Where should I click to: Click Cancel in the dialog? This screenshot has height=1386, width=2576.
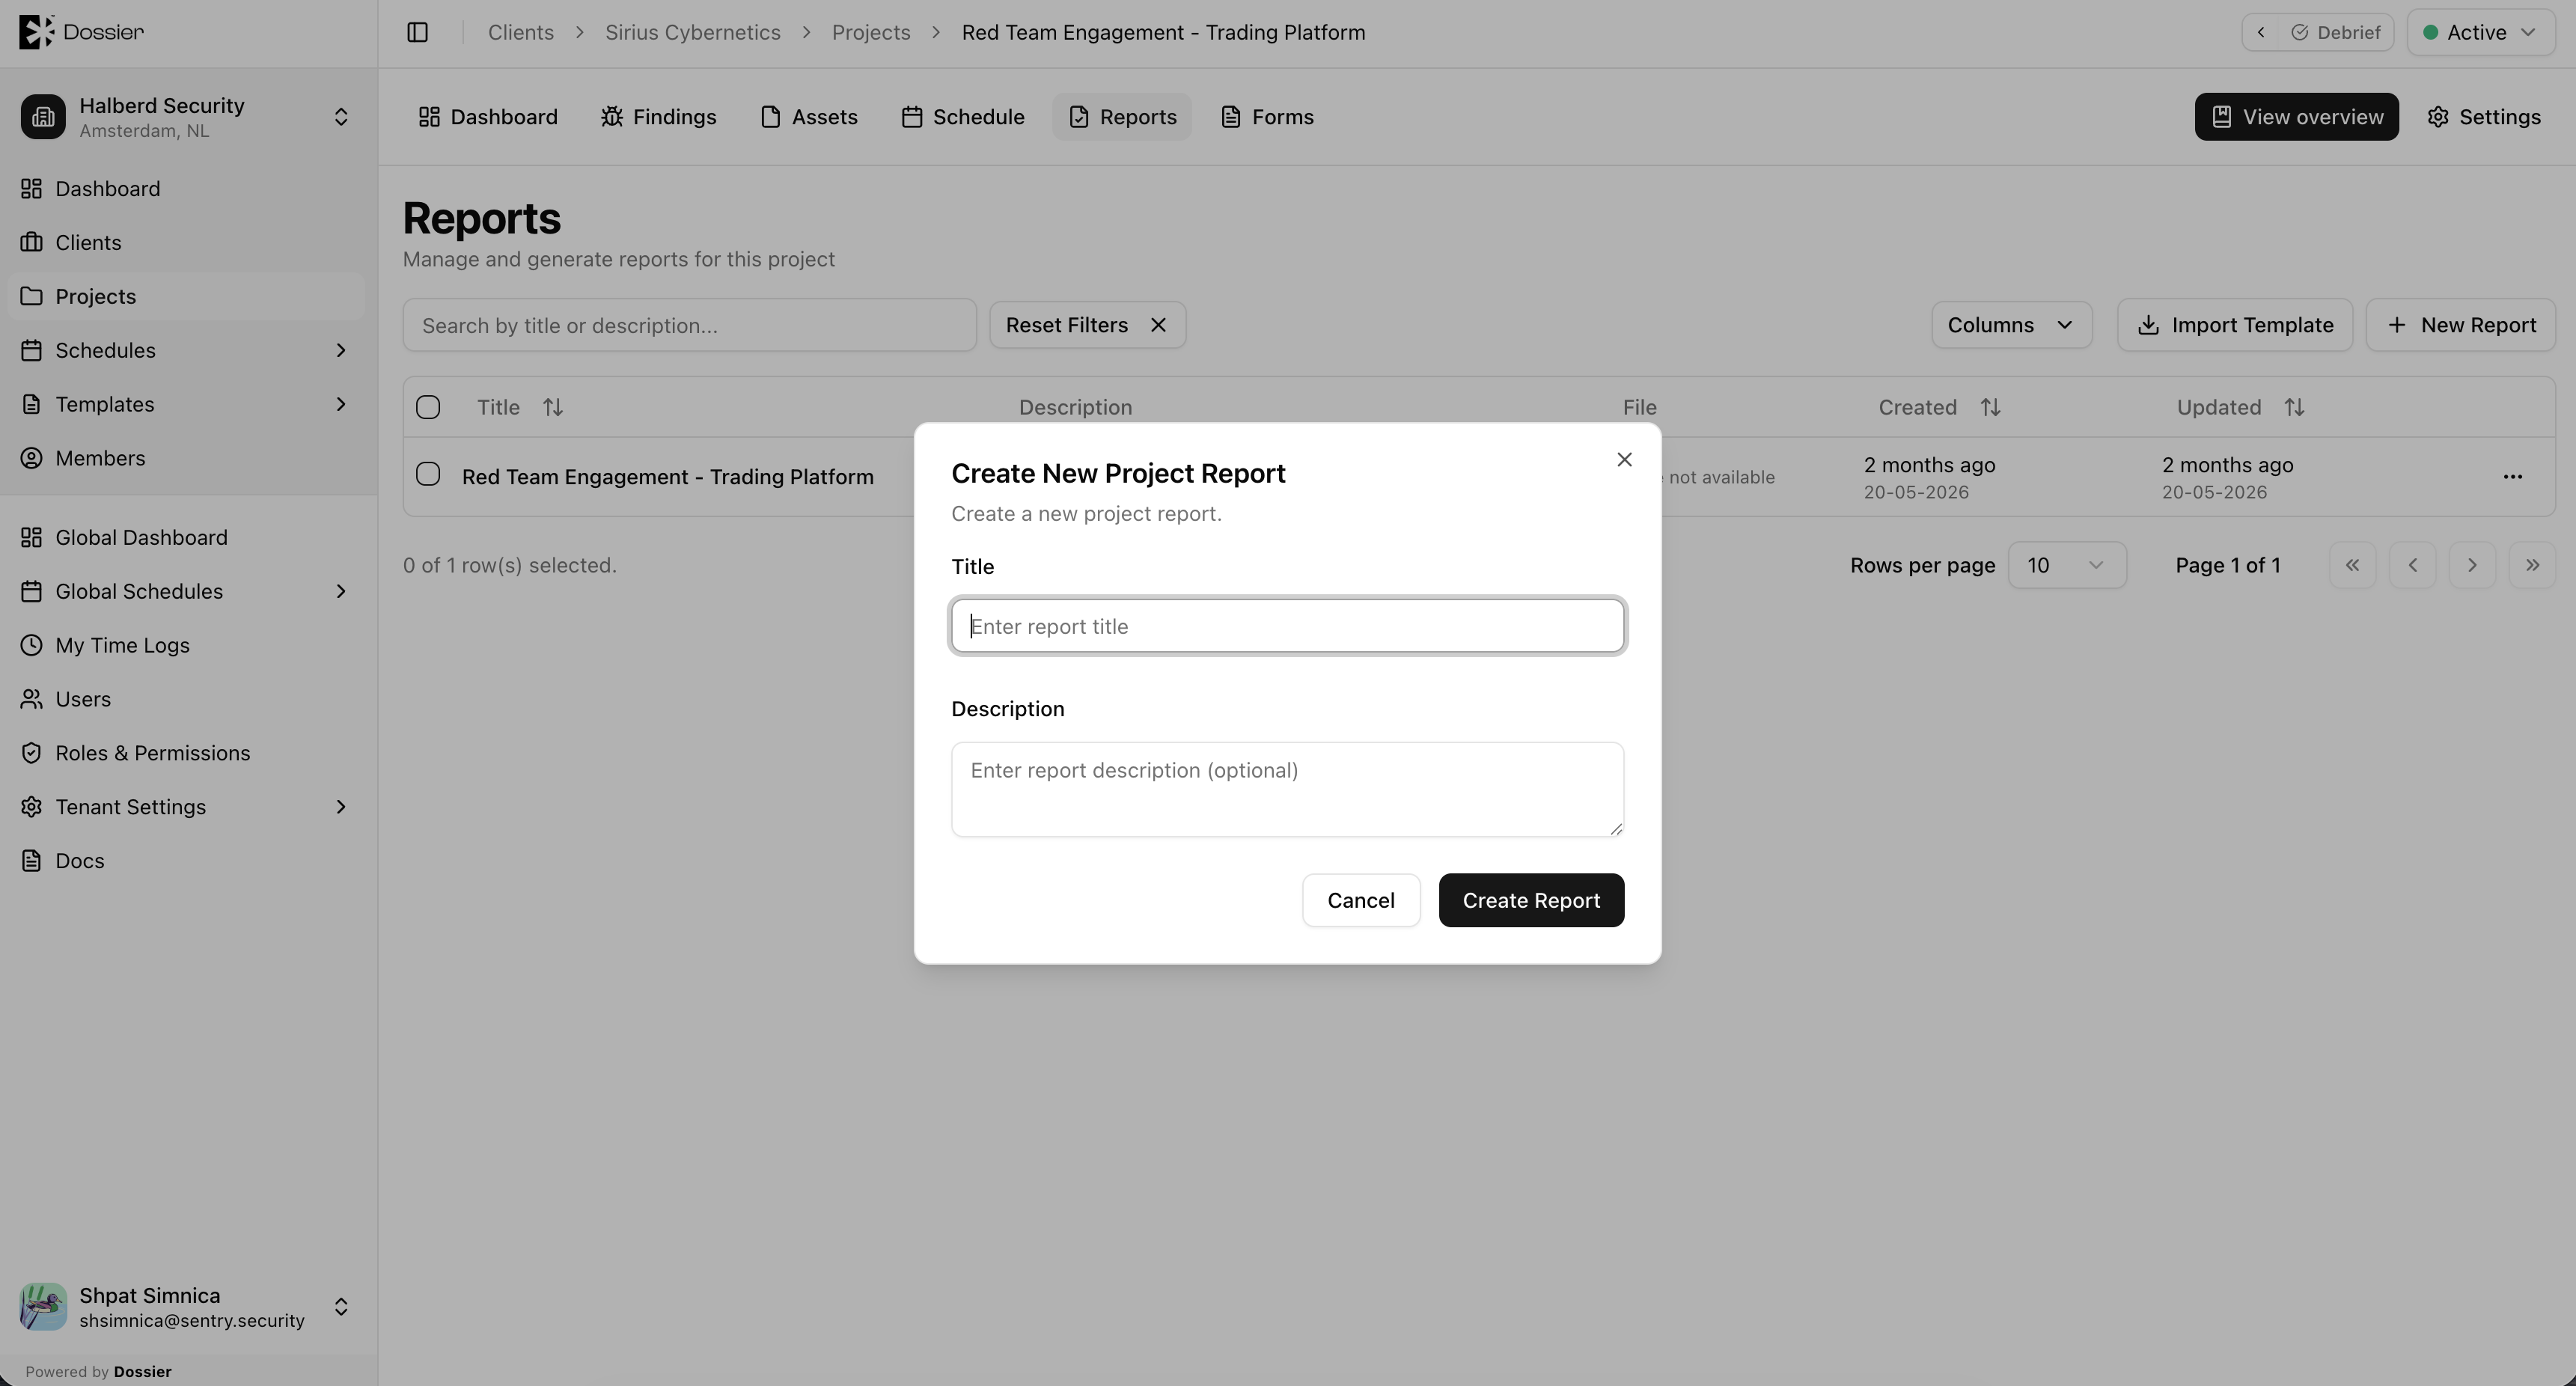point(1361,900)
